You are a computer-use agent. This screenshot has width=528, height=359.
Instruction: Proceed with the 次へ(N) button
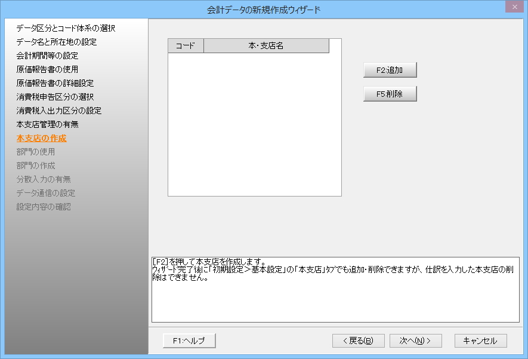coord(415,340)
